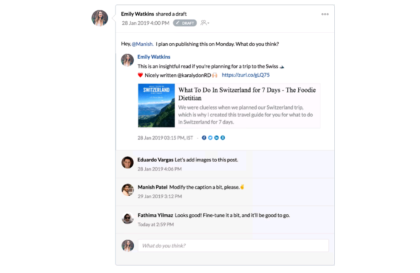Open Emily Watkins' large profile avatar

[x=100, y=18]
